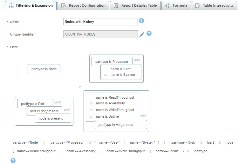Image resolution: width=238 pixels, height=164 pixels.
Task: Click name=='User' in the expression
Action: pyautogui.click(x=109, y=142)
